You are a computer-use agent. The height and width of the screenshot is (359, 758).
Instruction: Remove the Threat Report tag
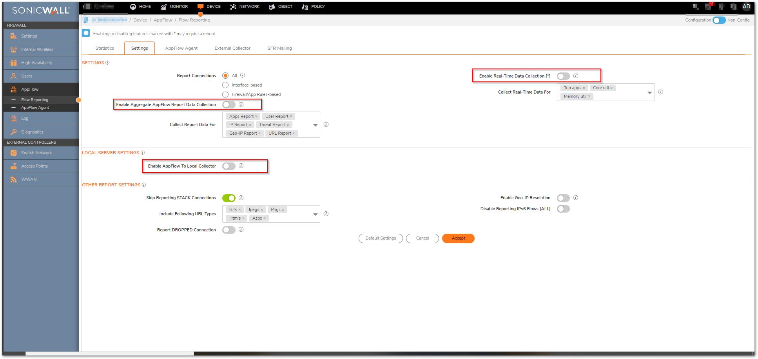[x=288, y=125]
